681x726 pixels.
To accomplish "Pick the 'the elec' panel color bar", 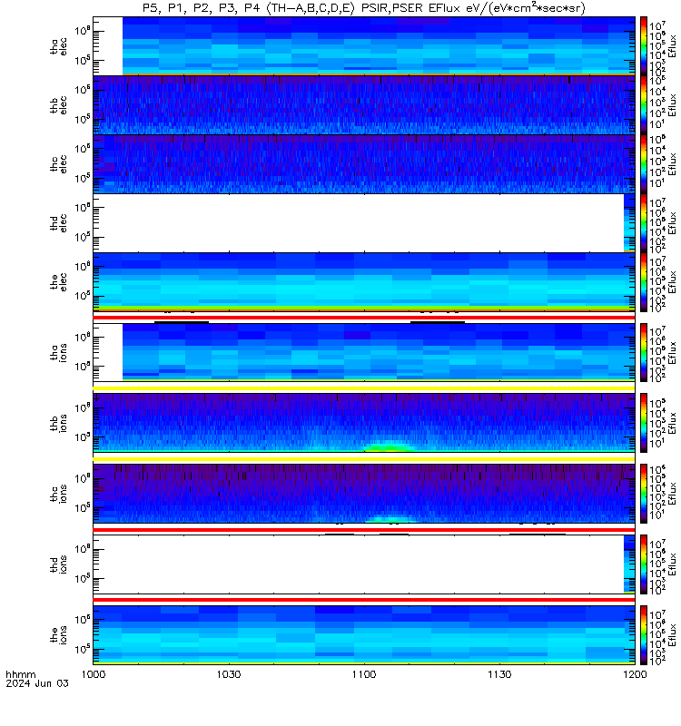I will tap(644, 281).
